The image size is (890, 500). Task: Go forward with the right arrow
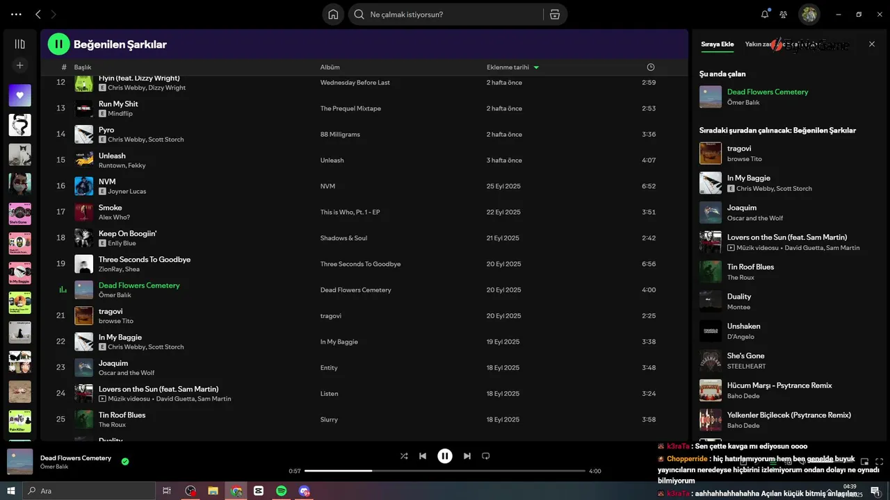pos(54,14)
